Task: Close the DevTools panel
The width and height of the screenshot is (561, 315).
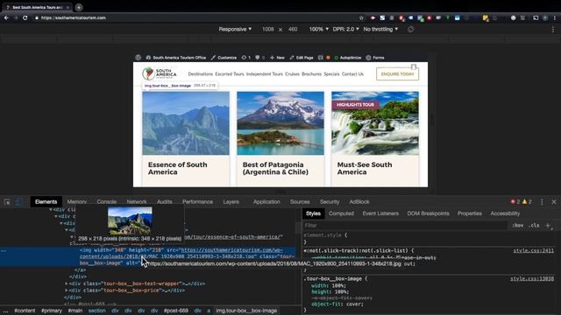Action: [554, 202]
